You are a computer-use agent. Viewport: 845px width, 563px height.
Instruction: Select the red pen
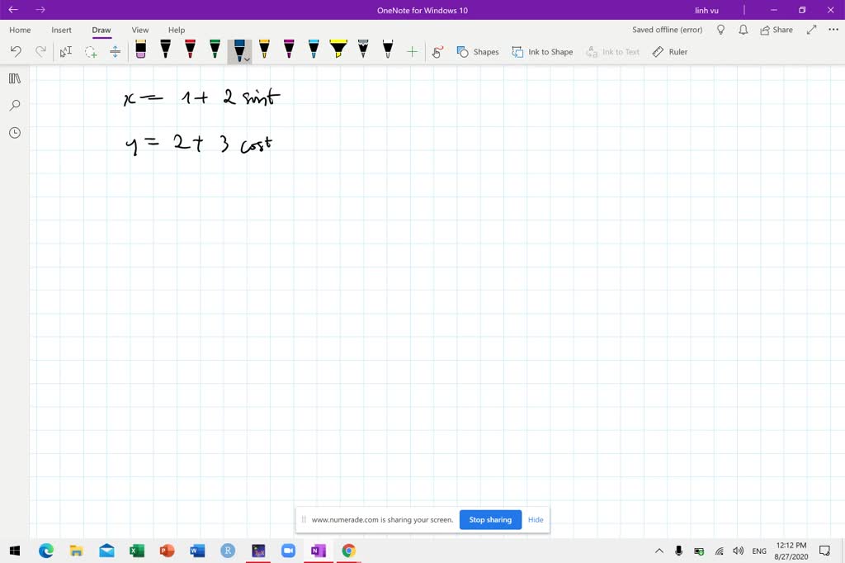pos(190,50)
